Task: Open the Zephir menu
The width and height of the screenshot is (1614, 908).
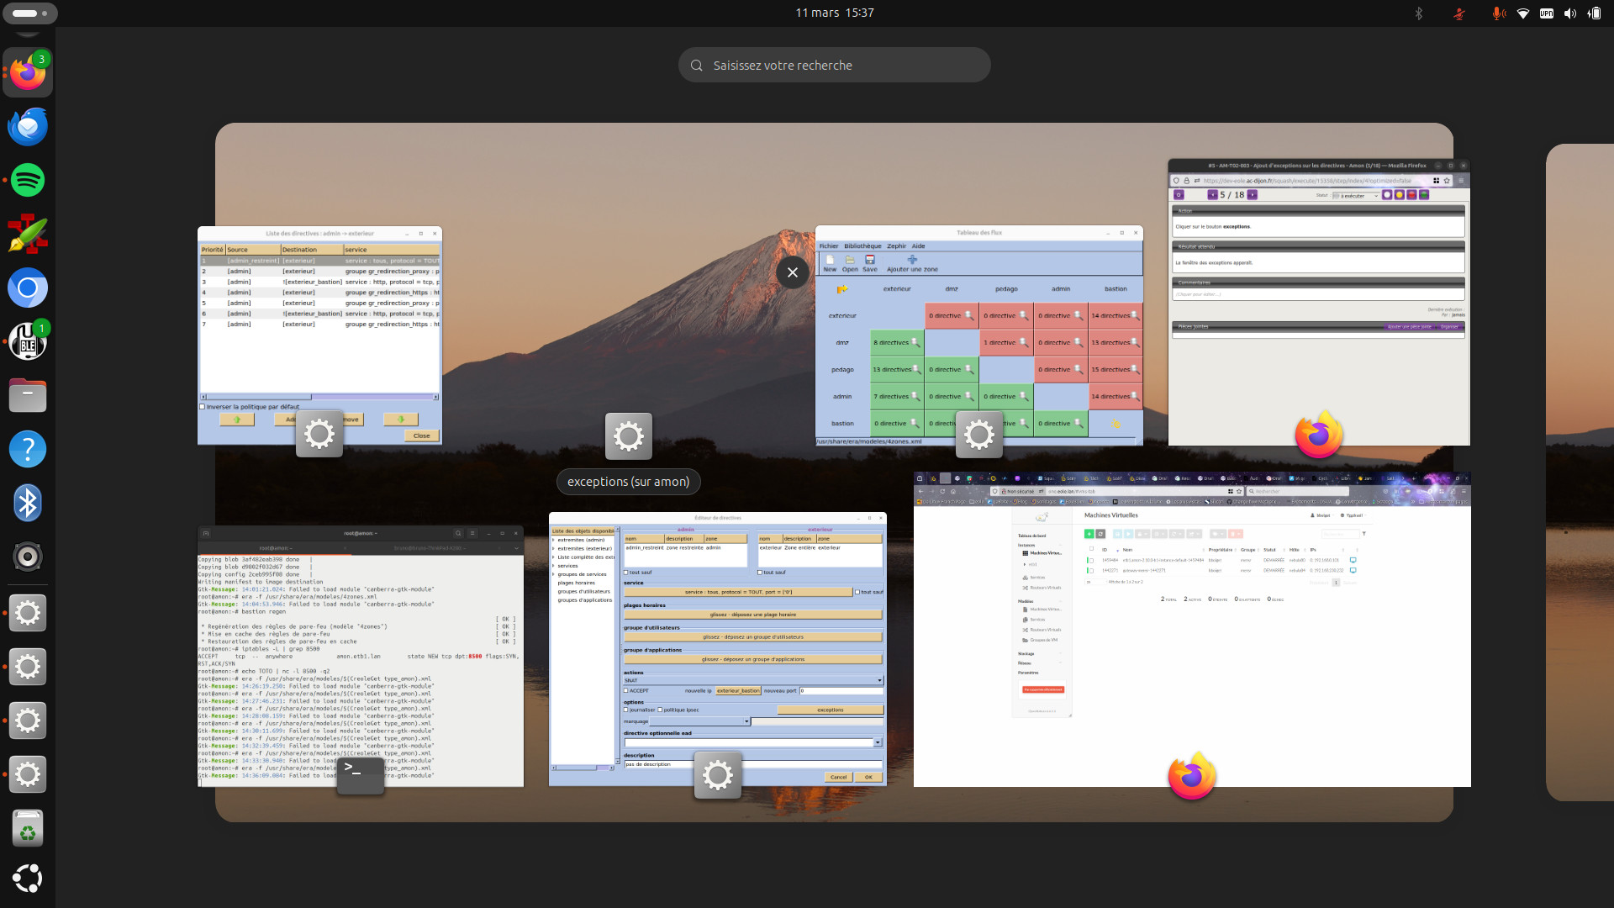Action: point(896,246)
